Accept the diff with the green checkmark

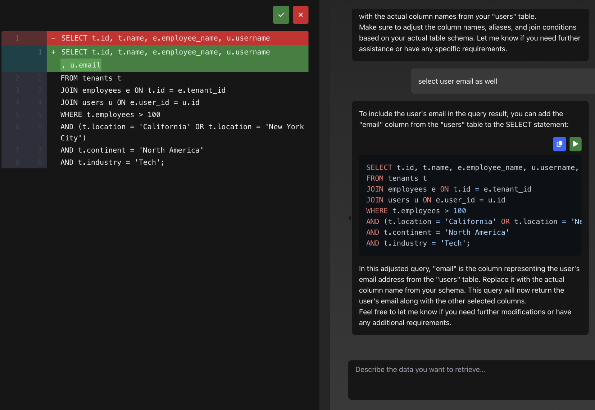click(x=281, y=15)
